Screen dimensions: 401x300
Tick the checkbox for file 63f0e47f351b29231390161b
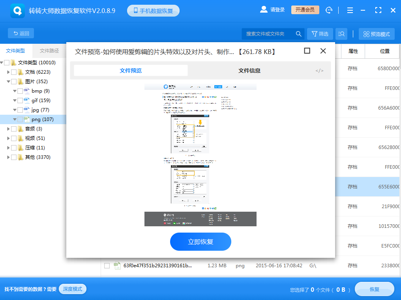107,266
